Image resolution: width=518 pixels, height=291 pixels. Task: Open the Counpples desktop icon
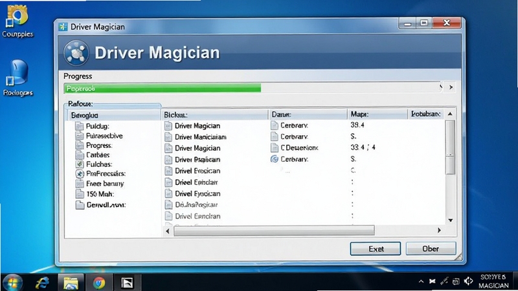pos(17,21)
